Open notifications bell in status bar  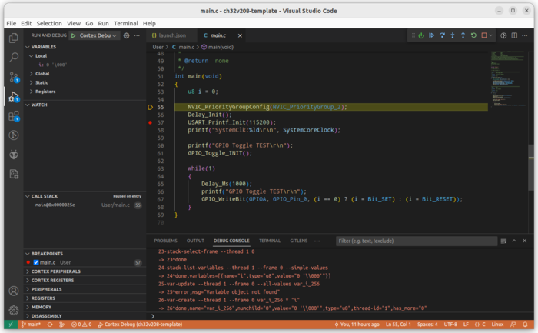click(x=525, y=324)
